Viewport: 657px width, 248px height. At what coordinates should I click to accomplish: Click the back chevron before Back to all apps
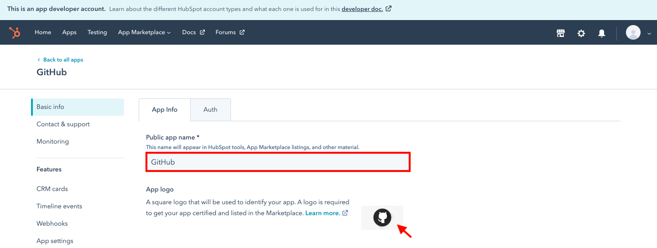click(x=39, y=60)
